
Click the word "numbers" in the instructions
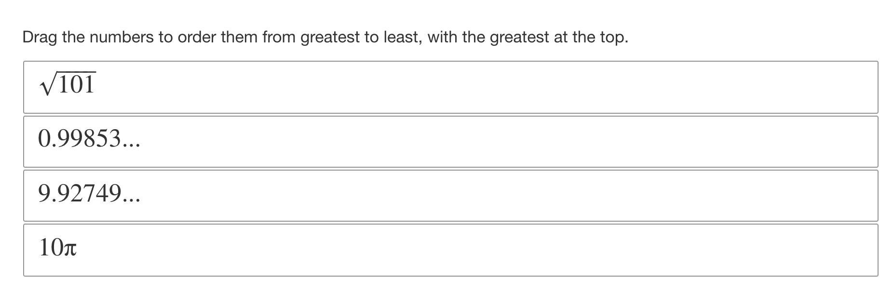click(x=122, y=37)
